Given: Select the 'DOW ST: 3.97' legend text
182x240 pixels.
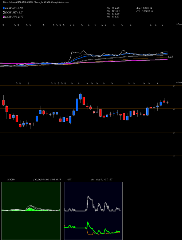Looking at the screenshot, I should tap(14, 8).
